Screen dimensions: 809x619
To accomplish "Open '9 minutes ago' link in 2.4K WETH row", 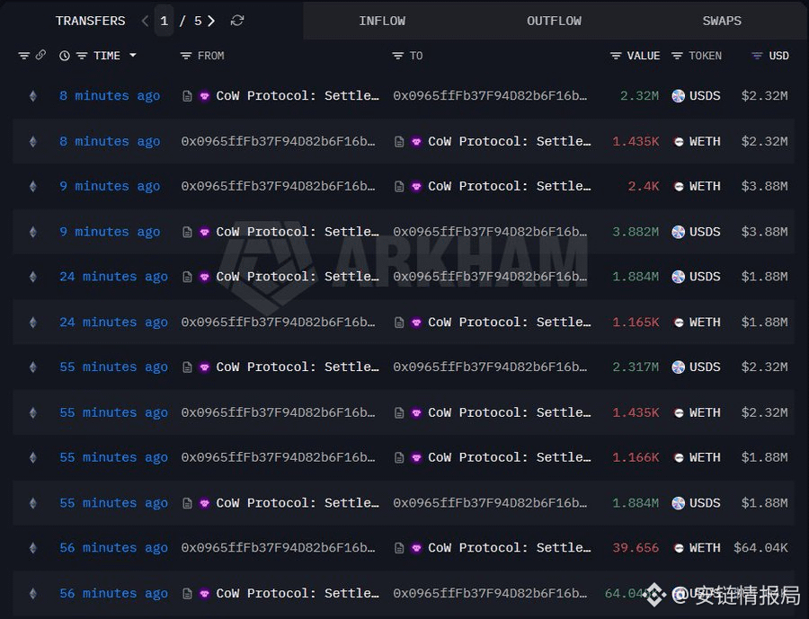I will click(110, 186).
